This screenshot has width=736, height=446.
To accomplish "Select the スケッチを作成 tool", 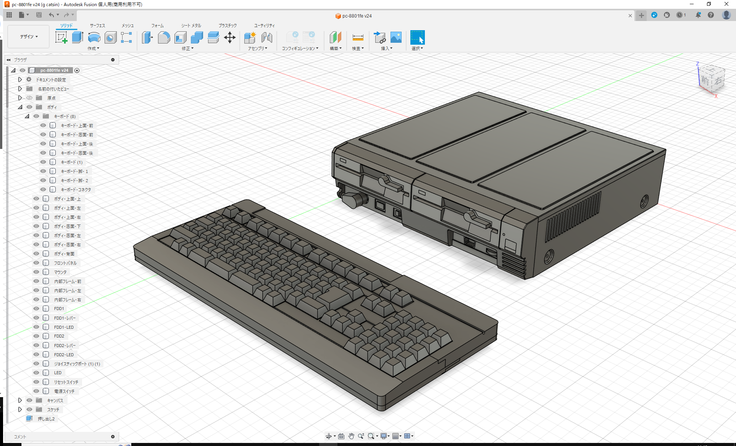I will 61,37.
